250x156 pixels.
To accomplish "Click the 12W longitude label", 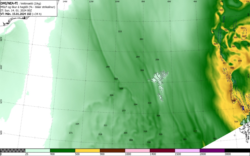I will (91, 1).
